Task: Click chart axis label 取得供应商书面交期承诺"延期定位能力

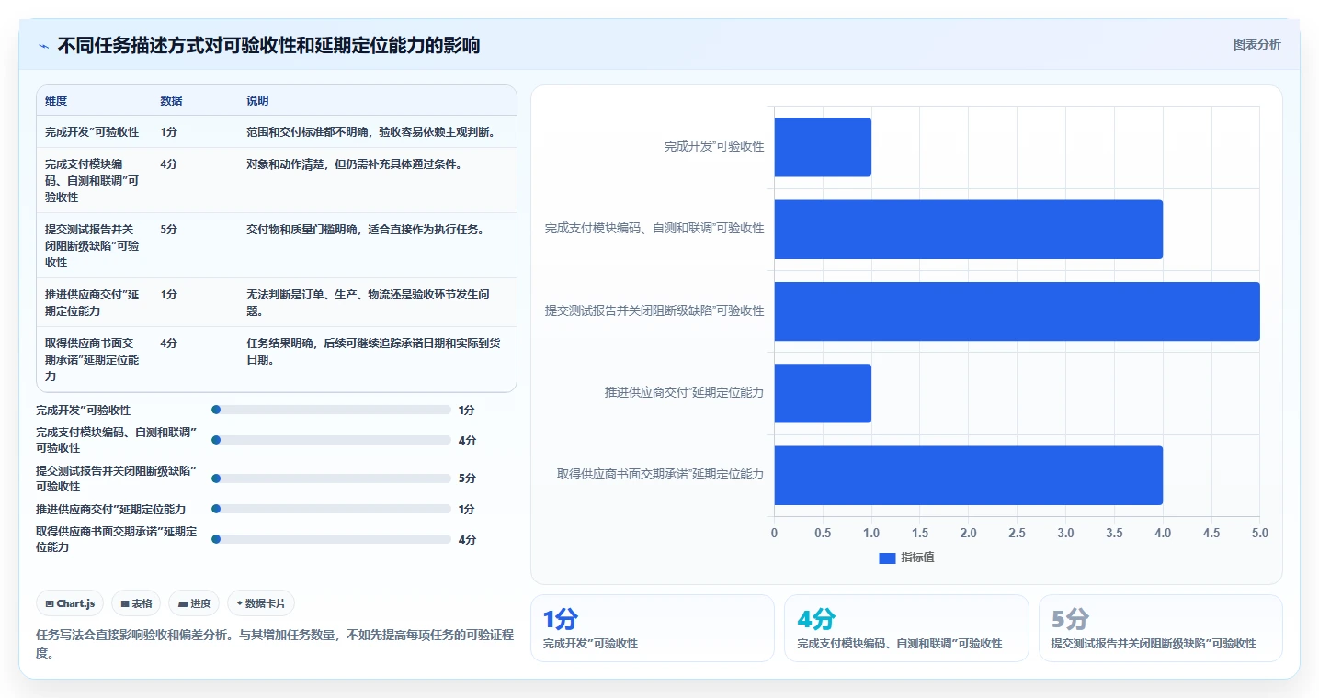Action: [660, 474]
